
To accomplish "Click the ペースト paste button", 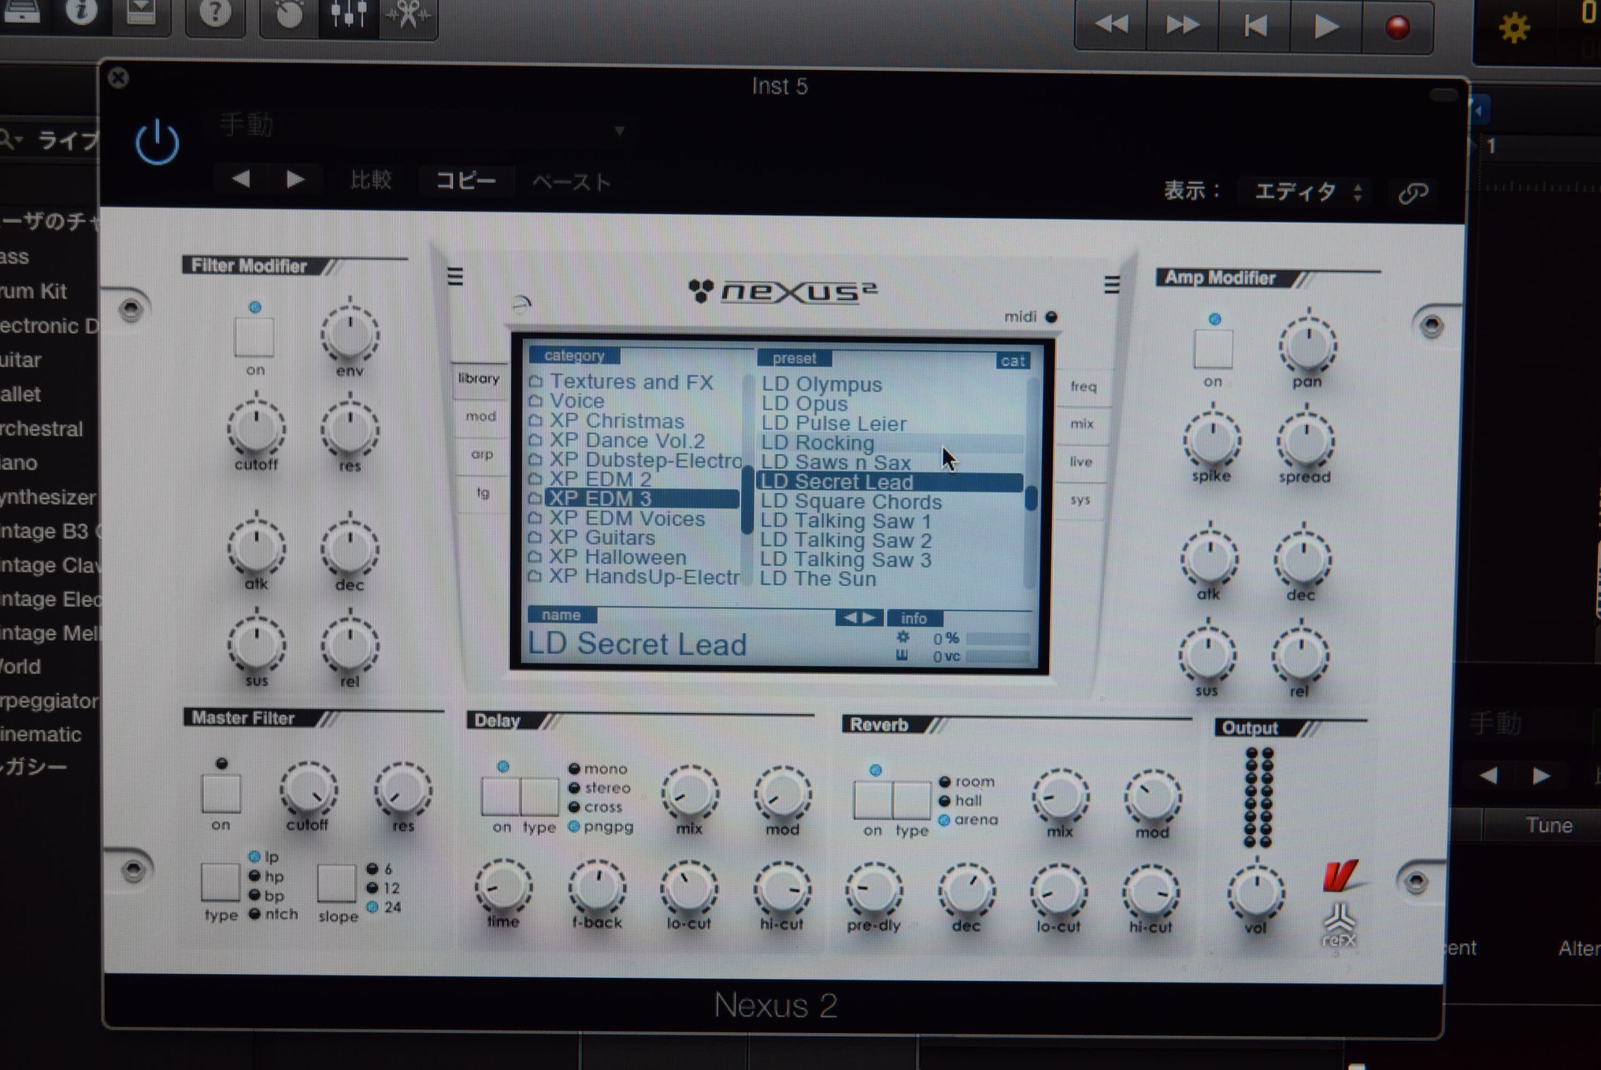I will pos(571,182).
